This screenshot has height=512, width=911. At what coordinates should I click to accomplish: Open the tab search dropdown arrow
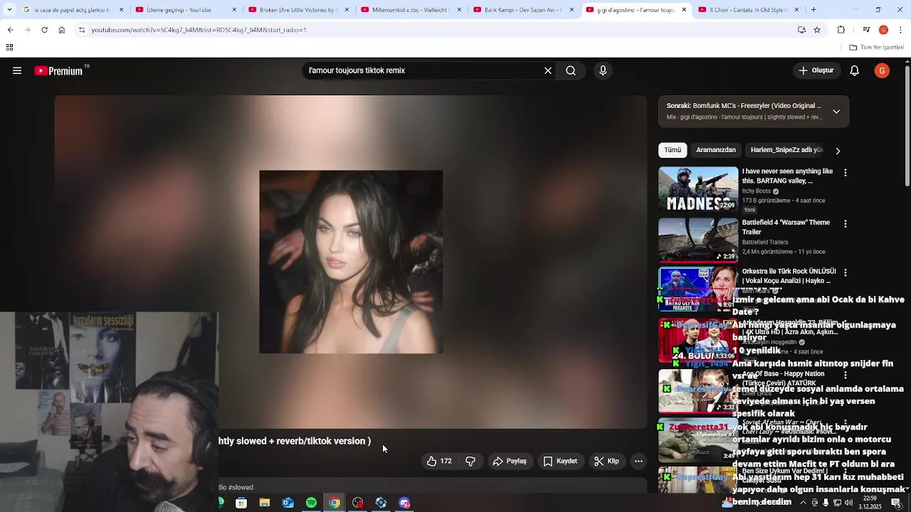[x=9, y=10]
